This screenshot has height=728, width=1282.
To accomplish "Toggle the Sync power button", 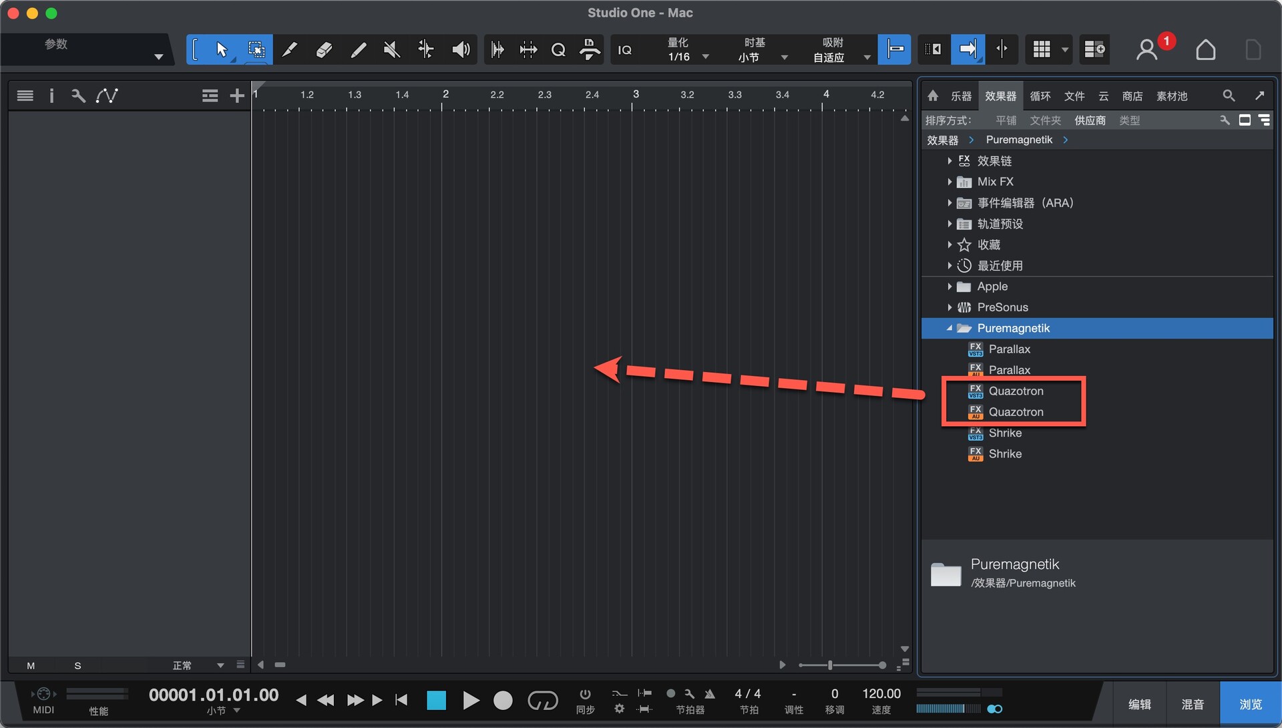I will (585, 694).
